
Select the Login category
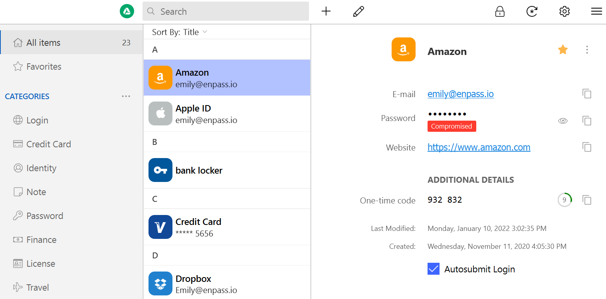click(71, 120)
